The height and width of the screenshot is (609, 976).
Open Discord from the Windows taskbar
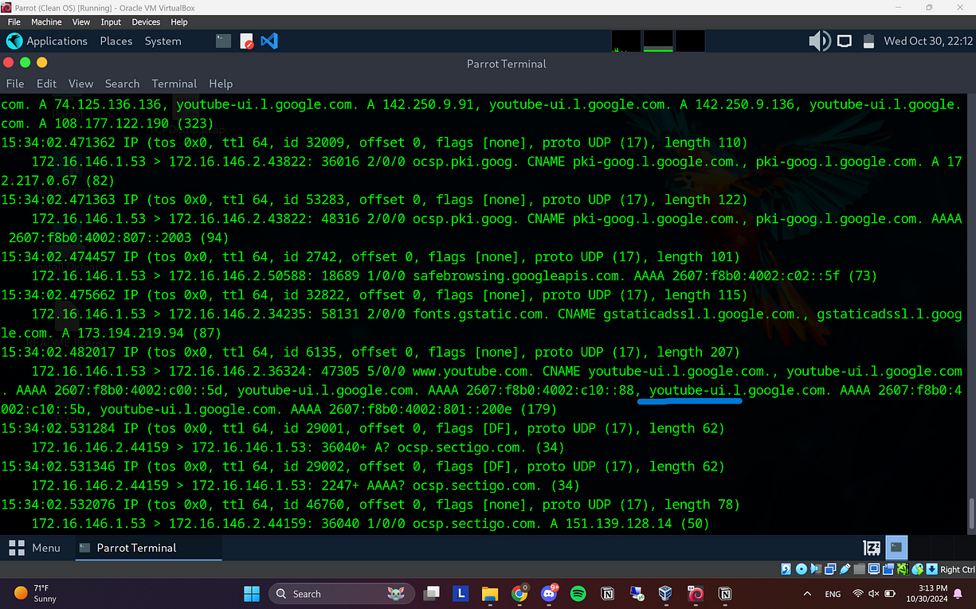click(x=549, y=593)
